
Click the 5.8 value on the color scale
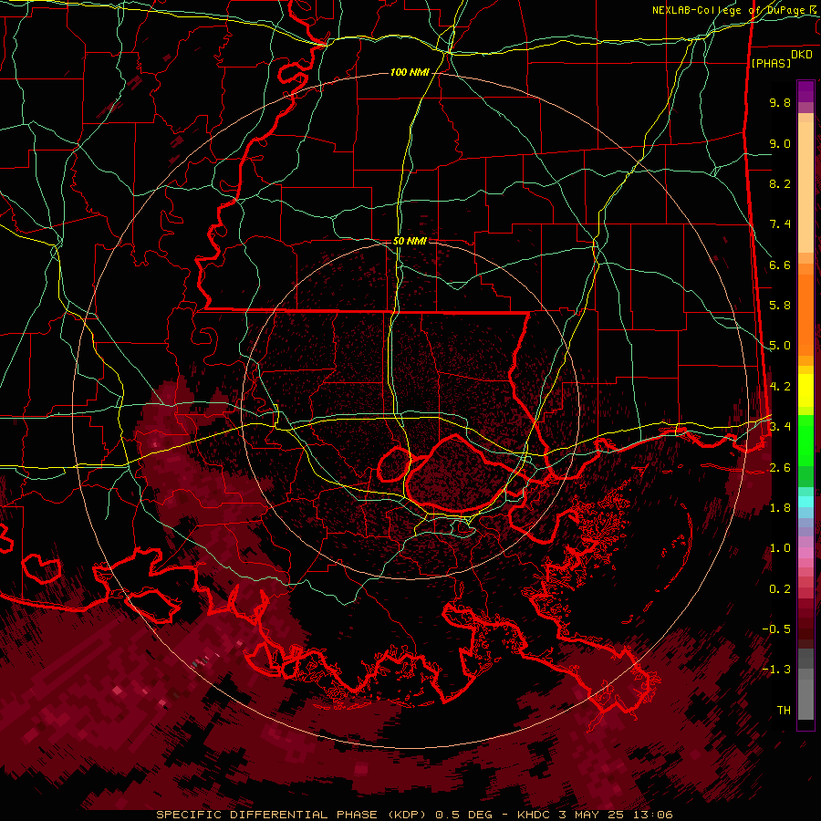780,306
